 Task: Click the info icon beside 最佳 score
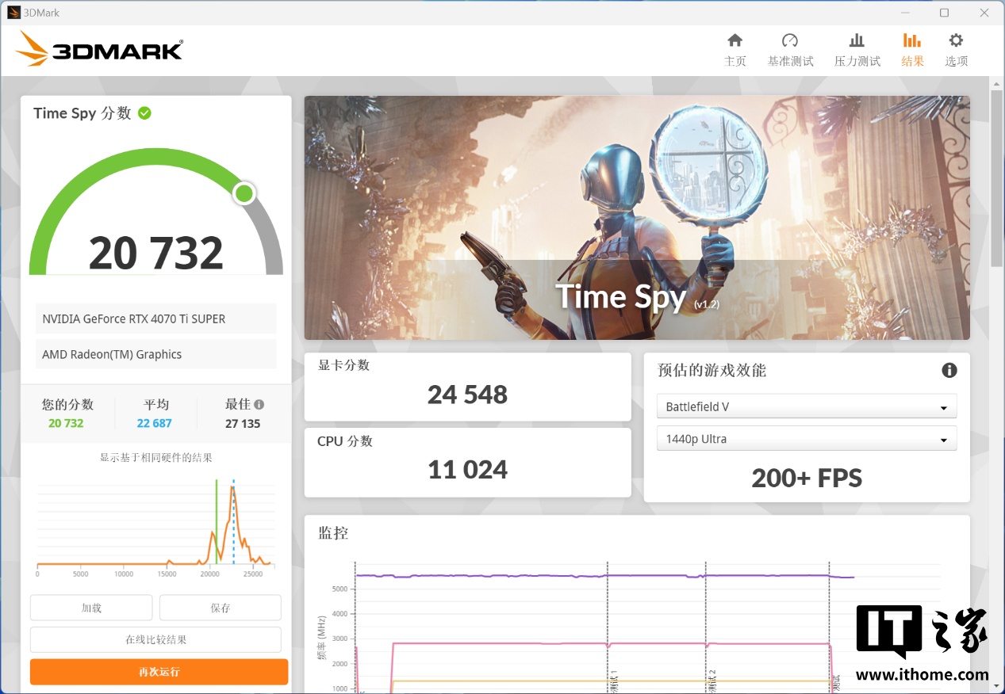[259, 404]
